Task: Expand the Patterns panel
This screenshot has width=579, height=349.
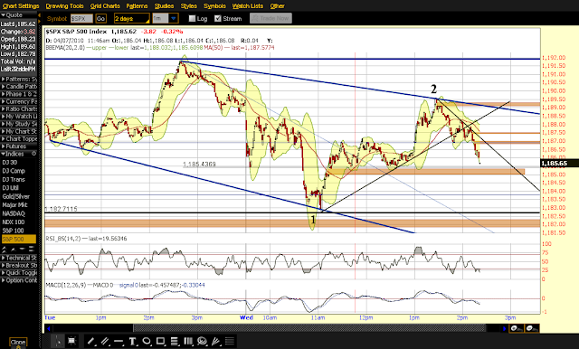Action: click(x=18, y=79)
